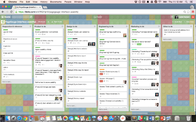Open Preparation & reference list menu icon
Image resolution: width=196 pixels, height=122 pixels.
[x=30, y=26]
